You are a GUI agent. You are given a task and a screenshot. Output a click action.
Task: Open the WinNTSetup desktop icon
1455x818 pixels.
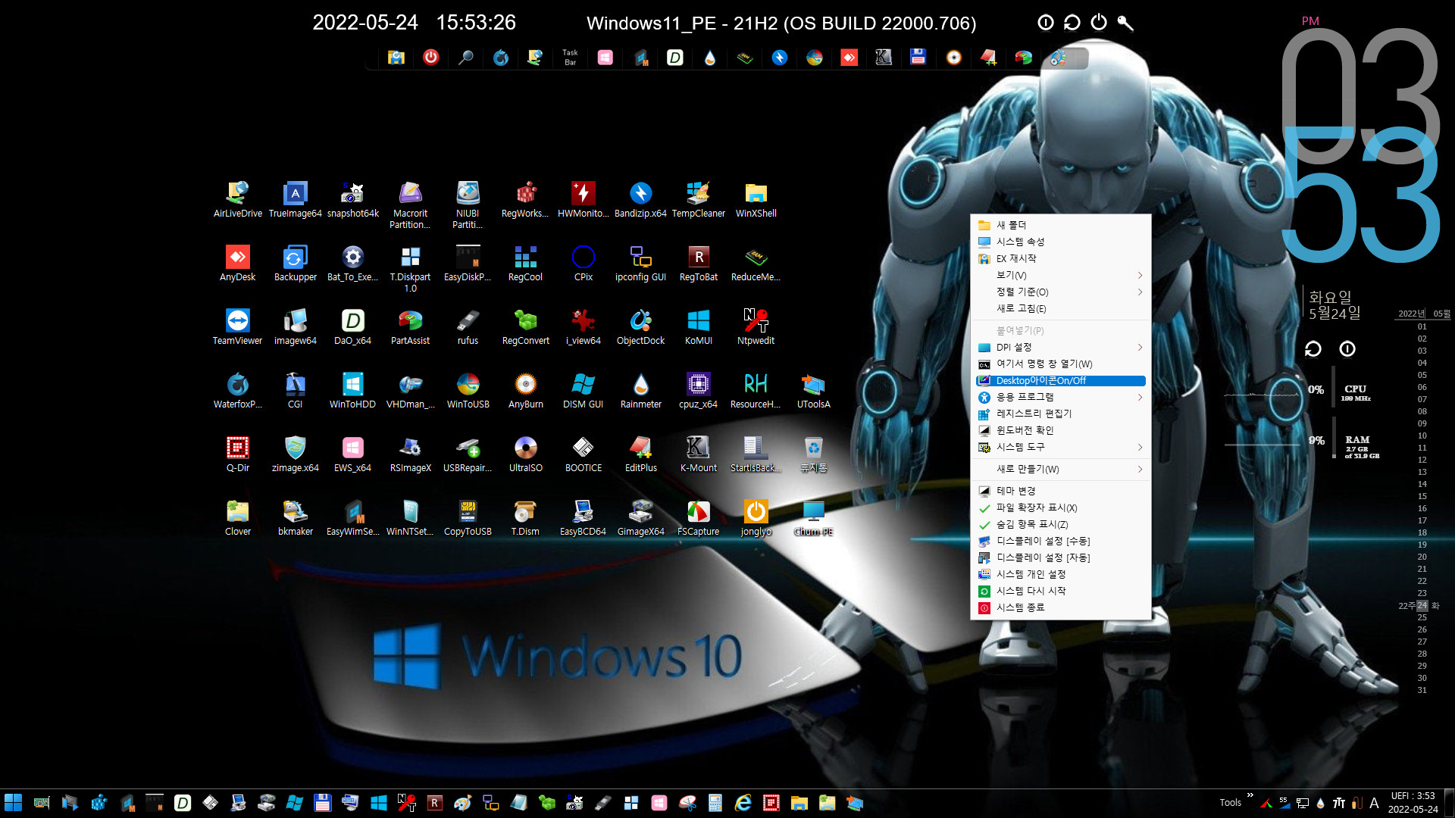coord(410,518)
